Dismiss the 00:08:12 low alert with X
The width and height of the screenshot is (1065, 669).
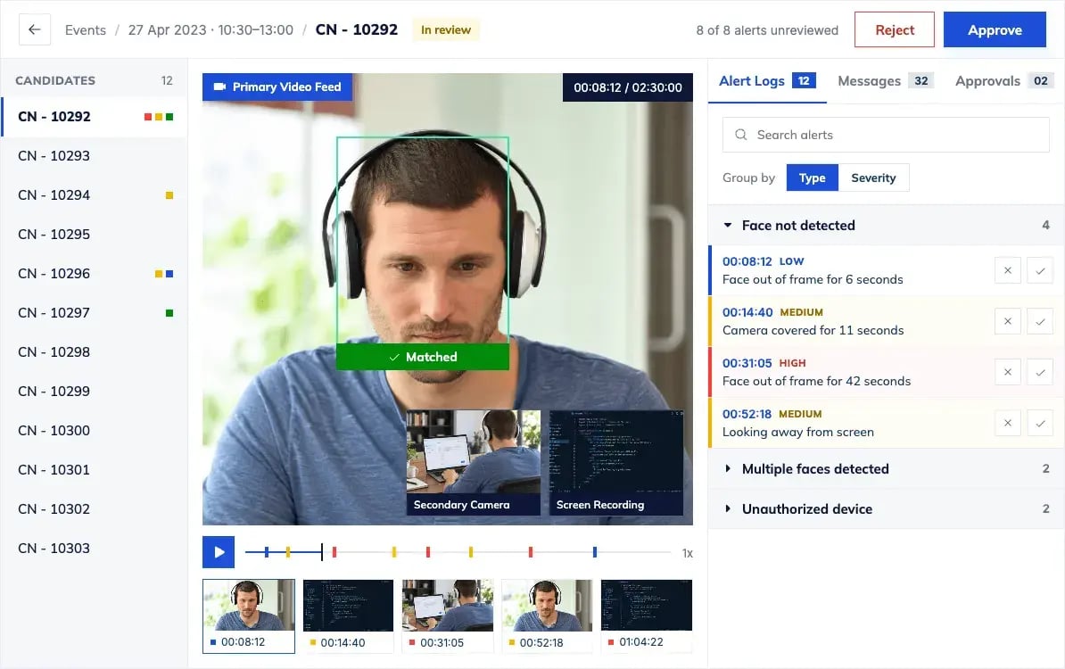[1008, 270]
